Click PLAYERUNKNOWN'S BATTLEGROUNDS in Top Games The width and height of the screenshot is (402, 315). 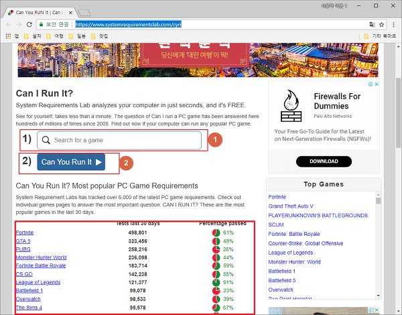(318, 215)
